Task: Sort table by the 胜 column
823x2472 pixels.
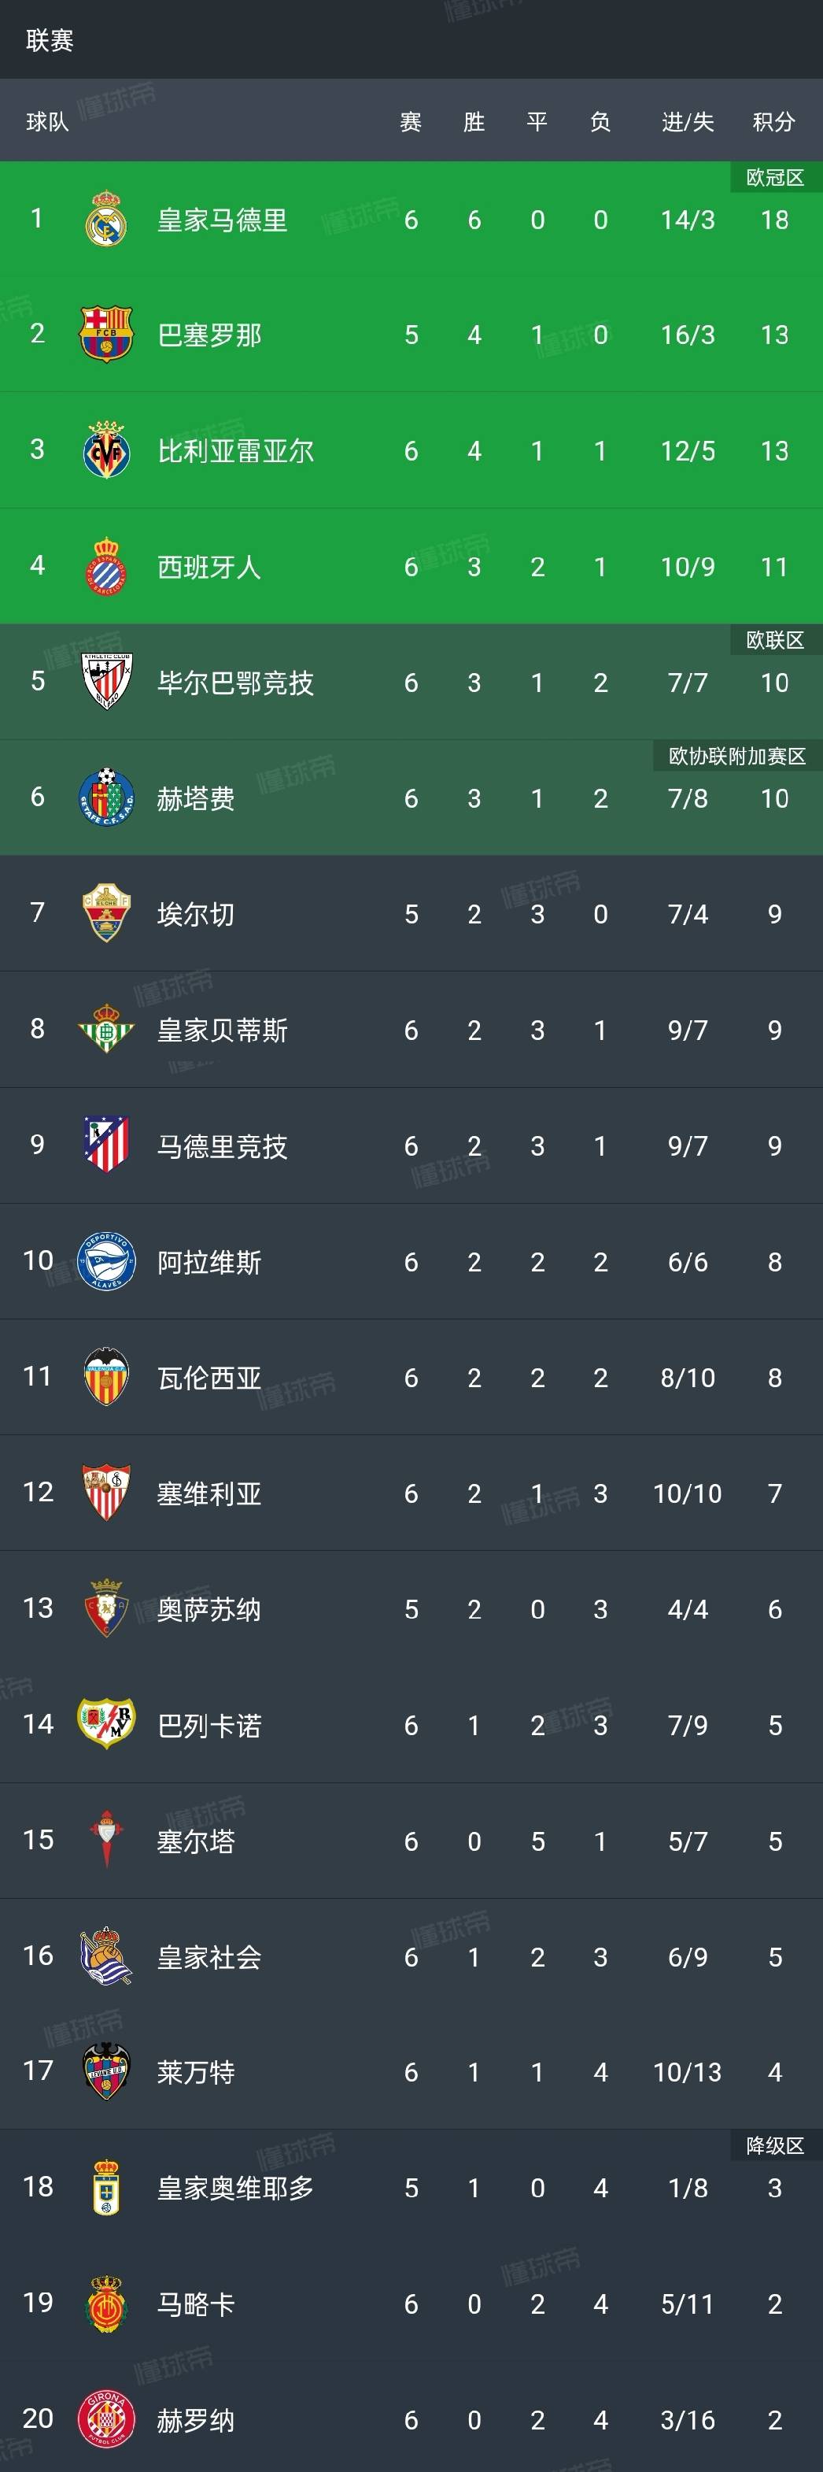Action: pyautogui.click(x=474, y=122)
